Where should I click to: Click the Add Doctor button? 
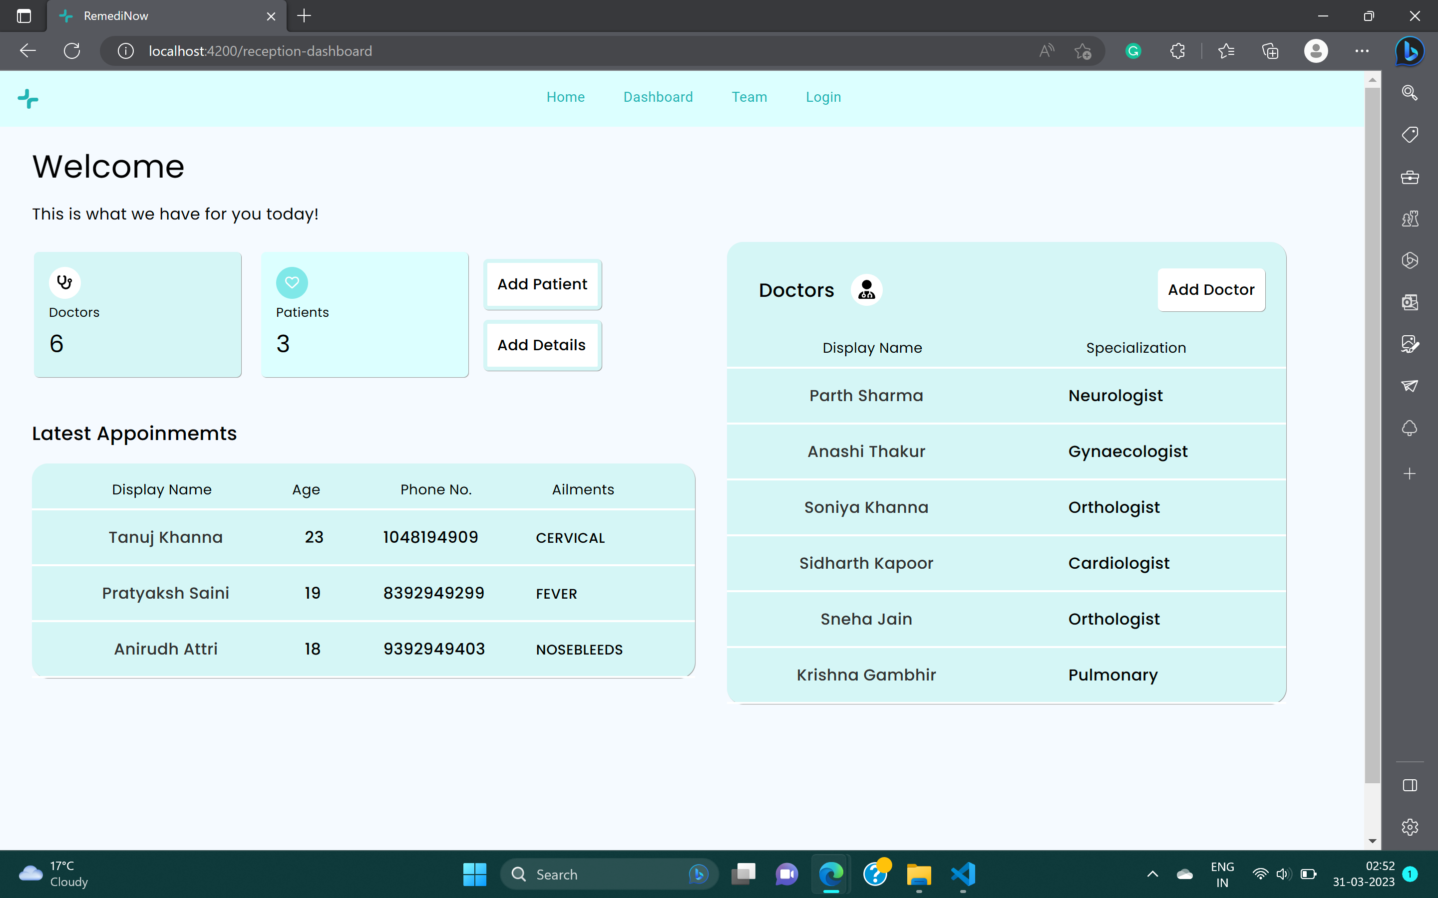pyautogui.click(x=1211, y=290)
